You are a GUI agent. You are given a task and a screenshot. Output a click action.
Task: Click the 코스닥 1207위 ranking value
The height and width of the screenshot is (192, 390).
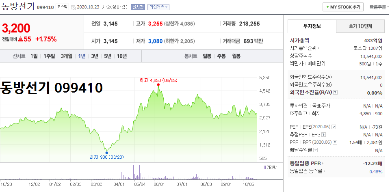(368, 48)
